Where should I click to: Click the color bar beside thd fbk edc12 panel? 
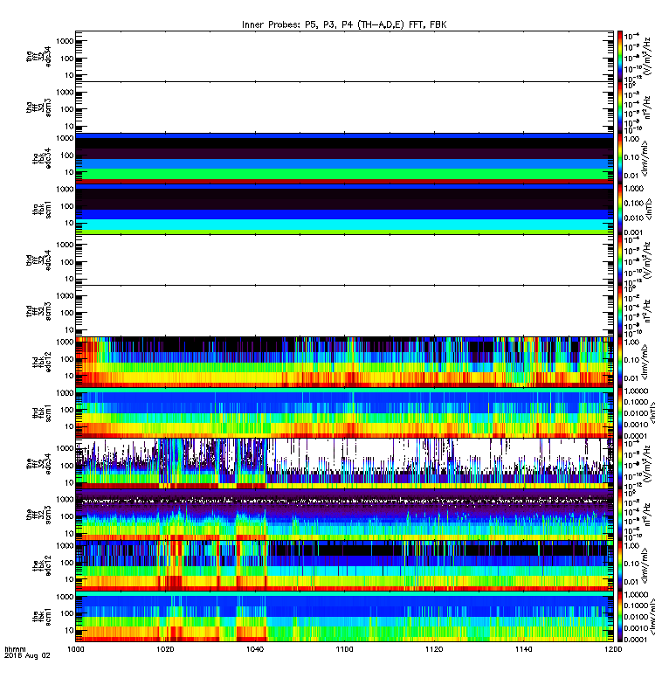(620, 362)
